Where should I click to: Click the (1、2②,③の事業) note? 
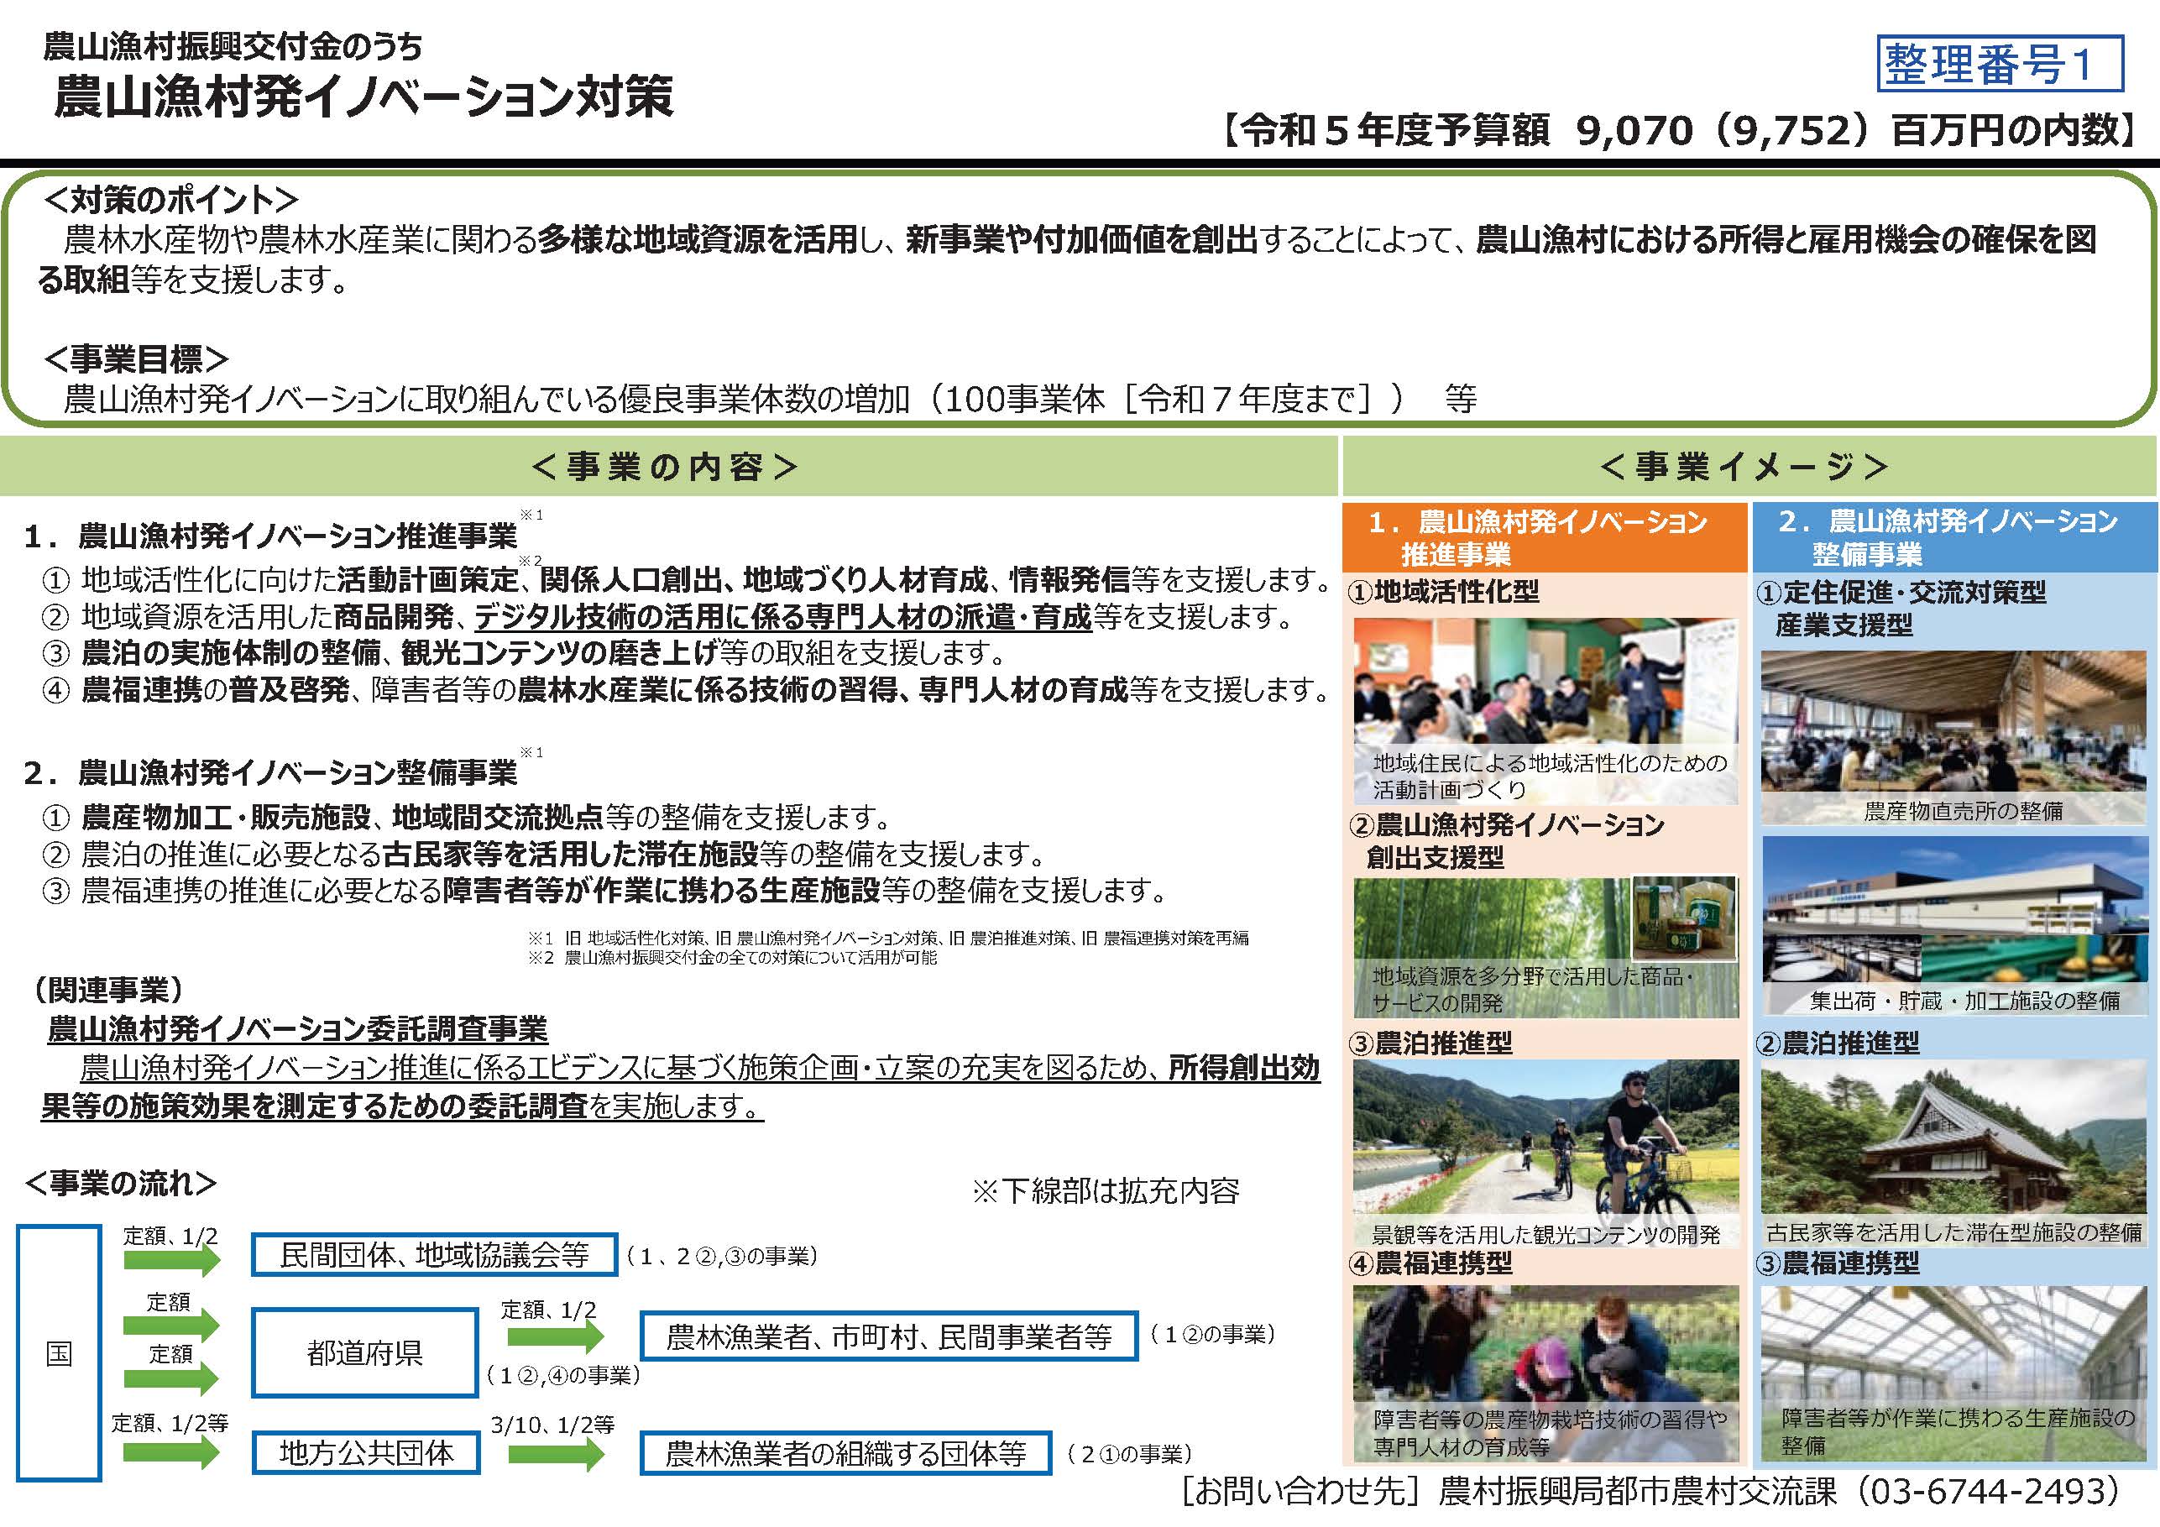tap(723, 1257)
